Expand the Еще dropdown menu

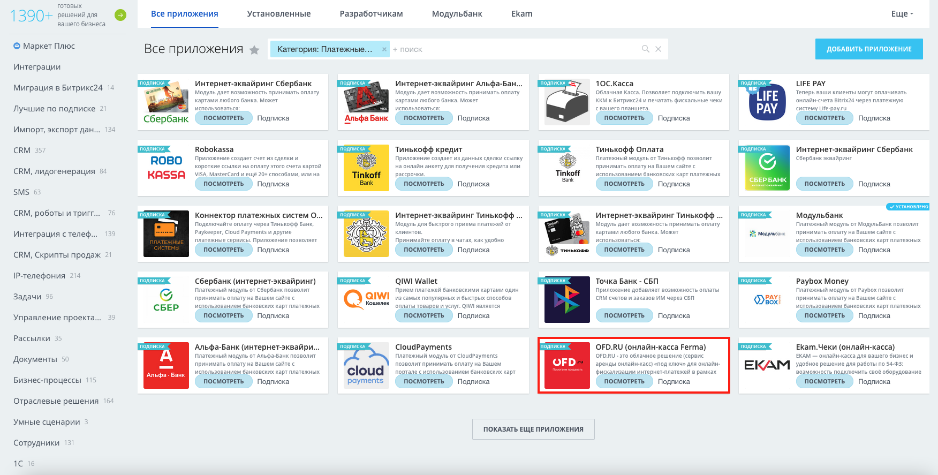902,14
